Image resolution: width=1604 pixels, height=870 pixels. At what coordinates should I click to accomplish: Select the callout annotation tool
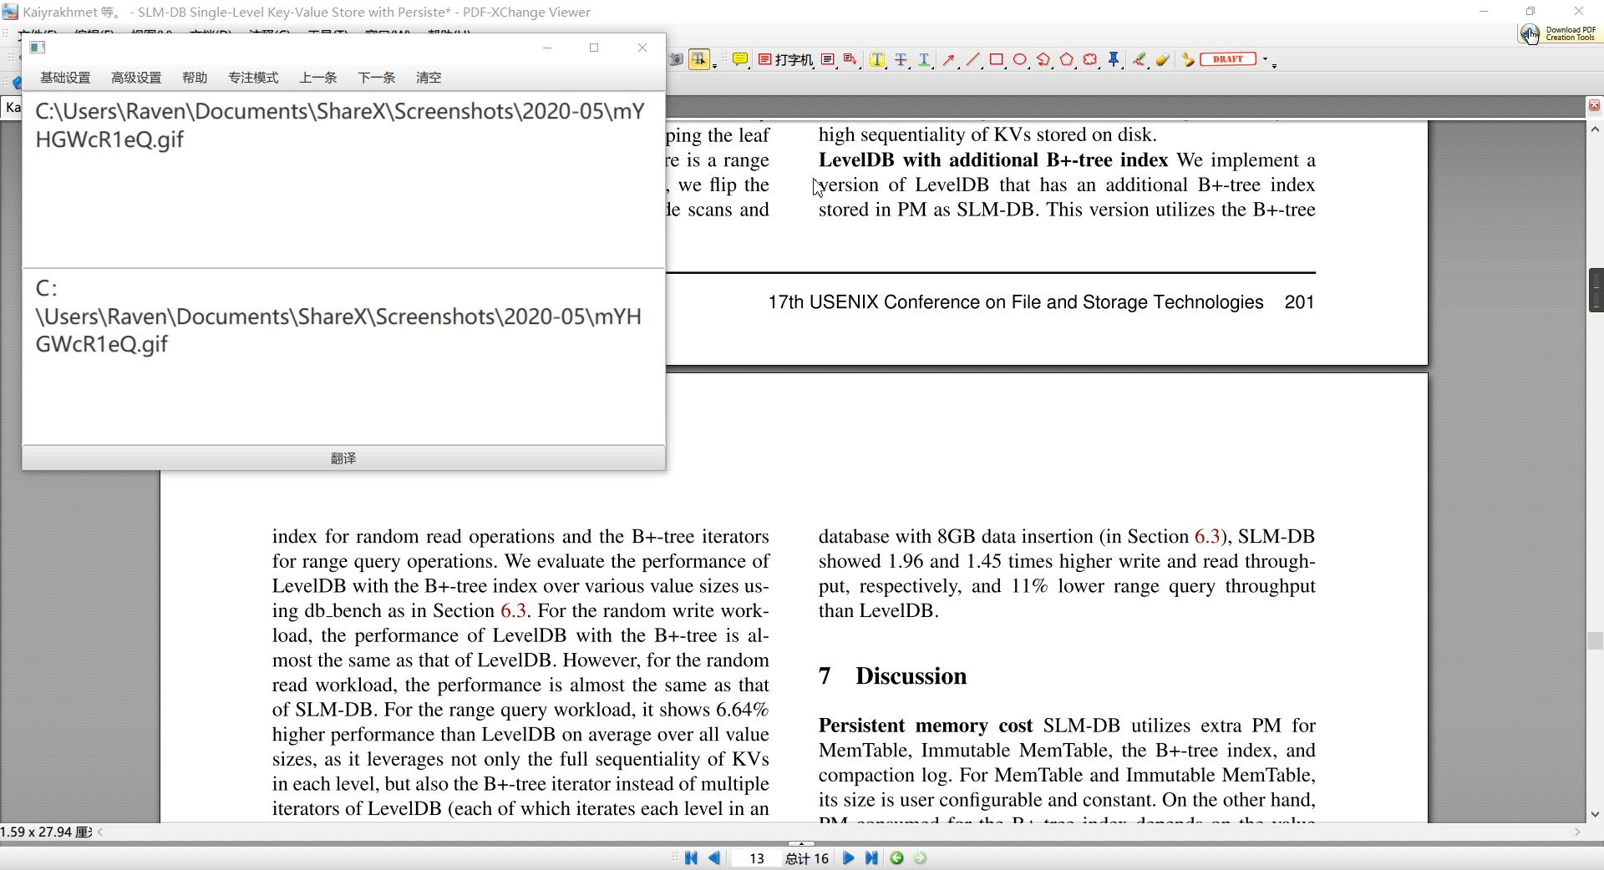click(850, 59)
